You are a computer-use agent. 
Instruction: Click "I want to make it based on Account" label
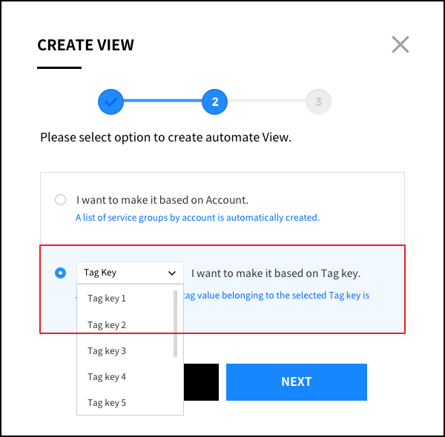point(162,200)
